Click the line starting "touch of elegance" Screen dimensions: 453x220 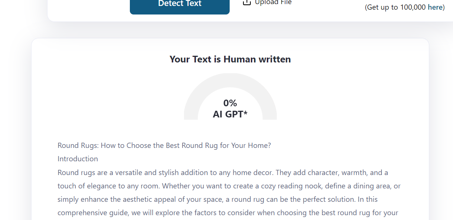coord(229,186)
